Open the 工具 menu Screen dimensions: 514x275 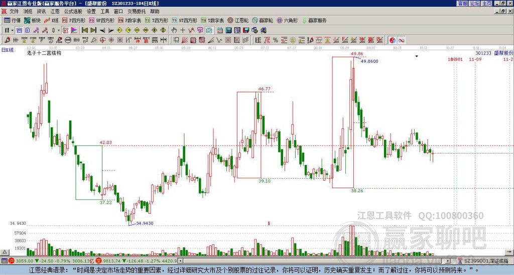105,12
